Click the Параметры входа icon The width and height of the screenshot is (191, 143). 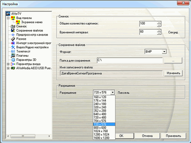click(x=13, y=64)
